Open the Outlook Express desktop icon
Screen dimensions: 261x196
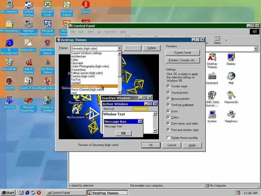[x=28, y=9]
